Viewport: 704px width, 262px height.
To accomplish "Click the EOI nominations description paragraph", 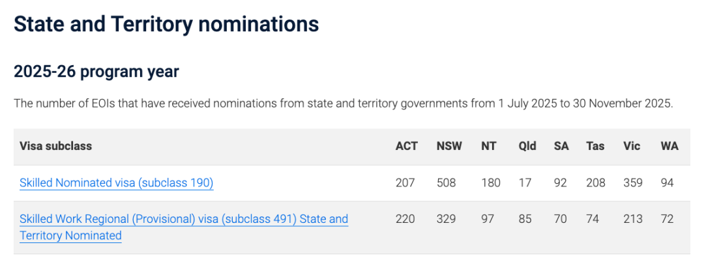I will point(343,104).
